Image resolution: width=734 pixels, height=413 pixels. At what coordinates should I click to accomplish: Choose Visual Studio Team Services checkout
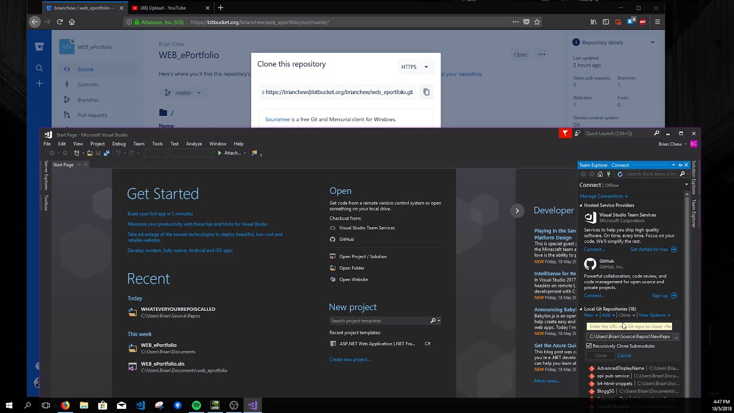pyautogui.click(x=367, y=228)
